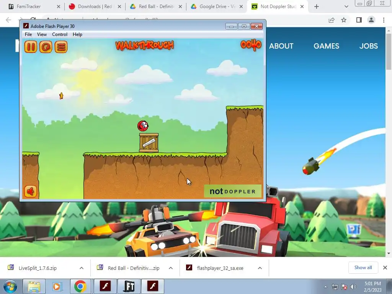392x294 pixels.
Task: Pause the Red Ball game
Action: 31,47
